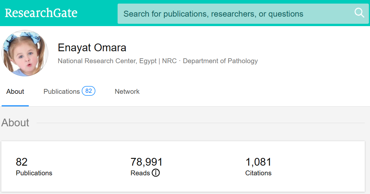This screenshot has width=370, height=194.
Task: Open the Reads info icon tooltip
Action: tap(156, 173)
